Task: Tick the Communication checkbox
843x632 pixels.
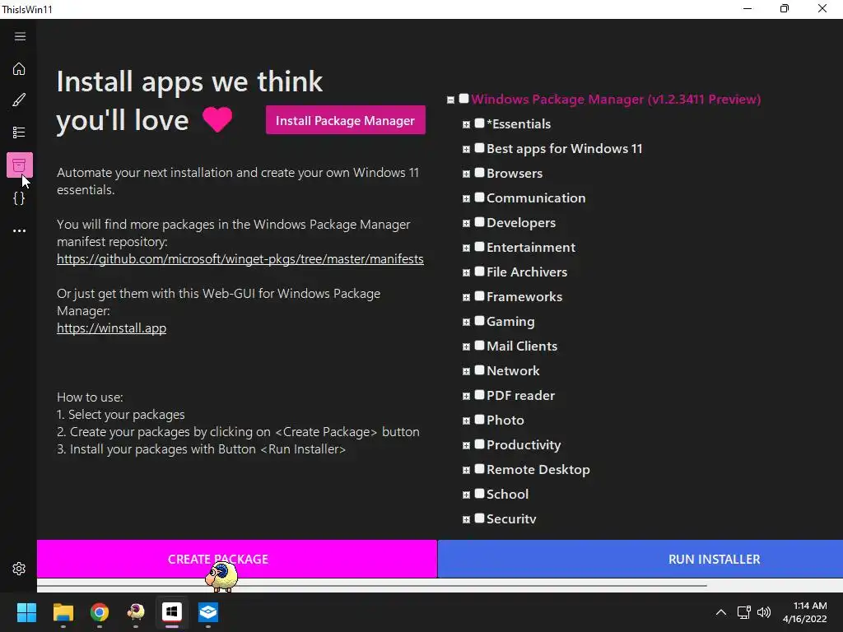Action: (480, 197)
